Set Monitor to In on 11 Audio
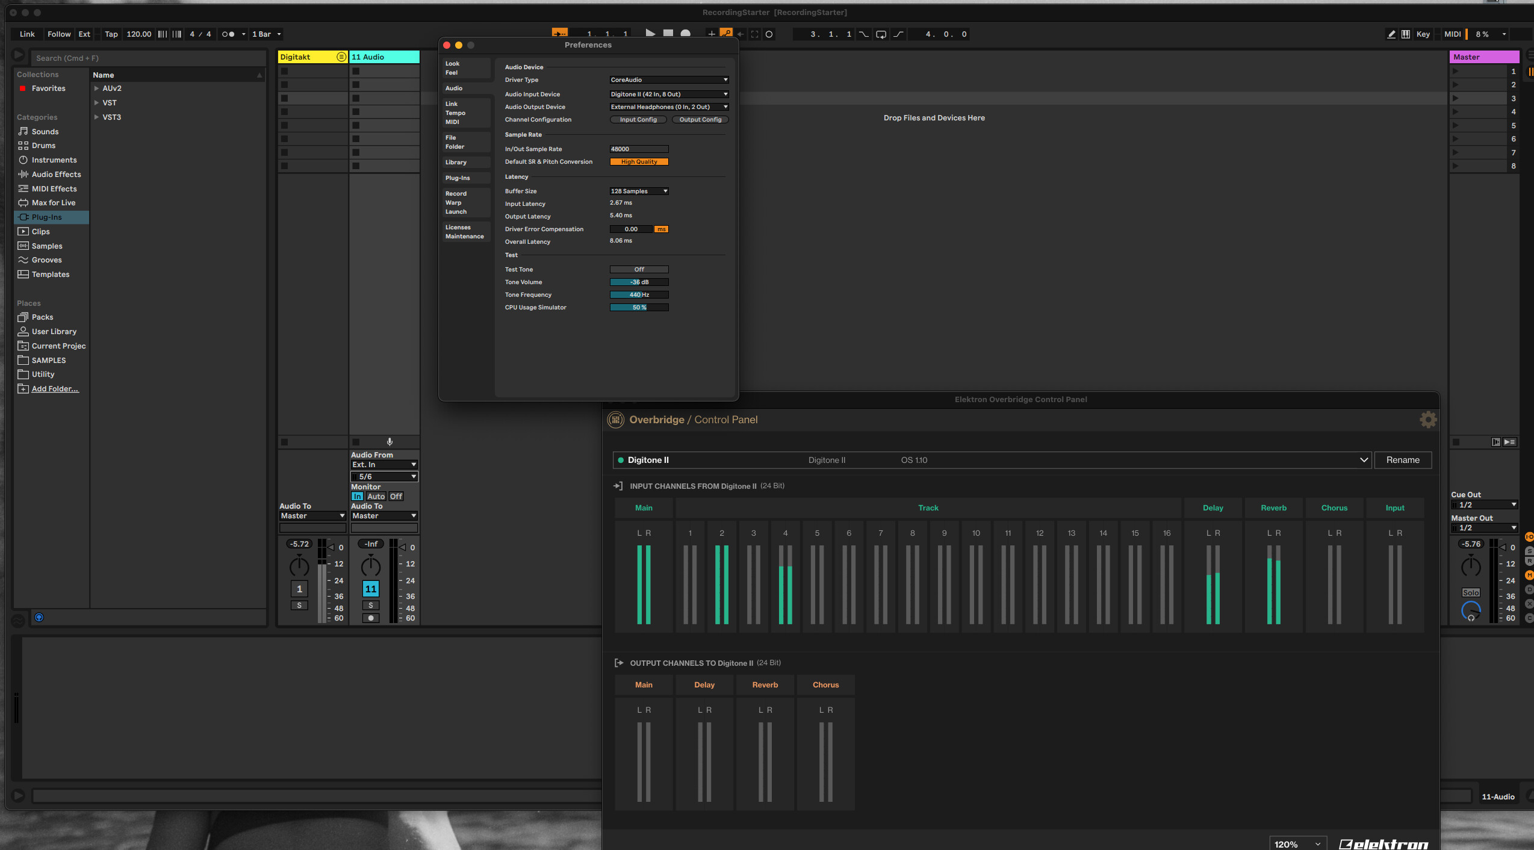Image resolution: width=1534 pixels, height=850 pixels. [357, 496]
